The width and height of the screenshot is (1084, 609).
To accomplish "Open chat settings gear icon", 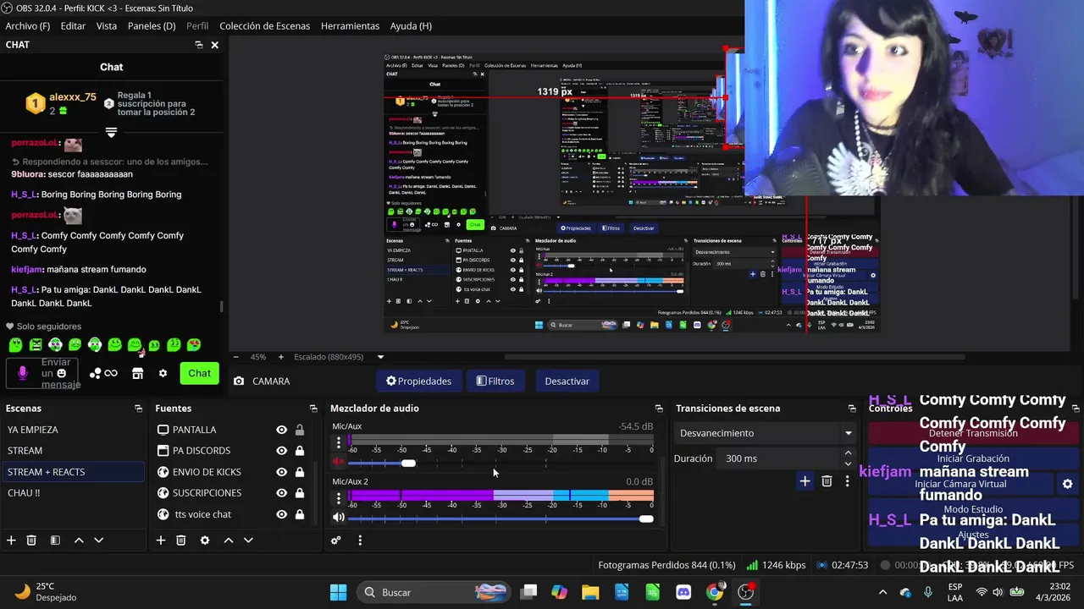I will (163, 373).
